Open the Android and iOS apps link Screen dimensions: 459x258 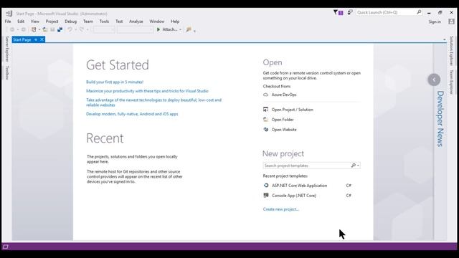tap(132, 114)
